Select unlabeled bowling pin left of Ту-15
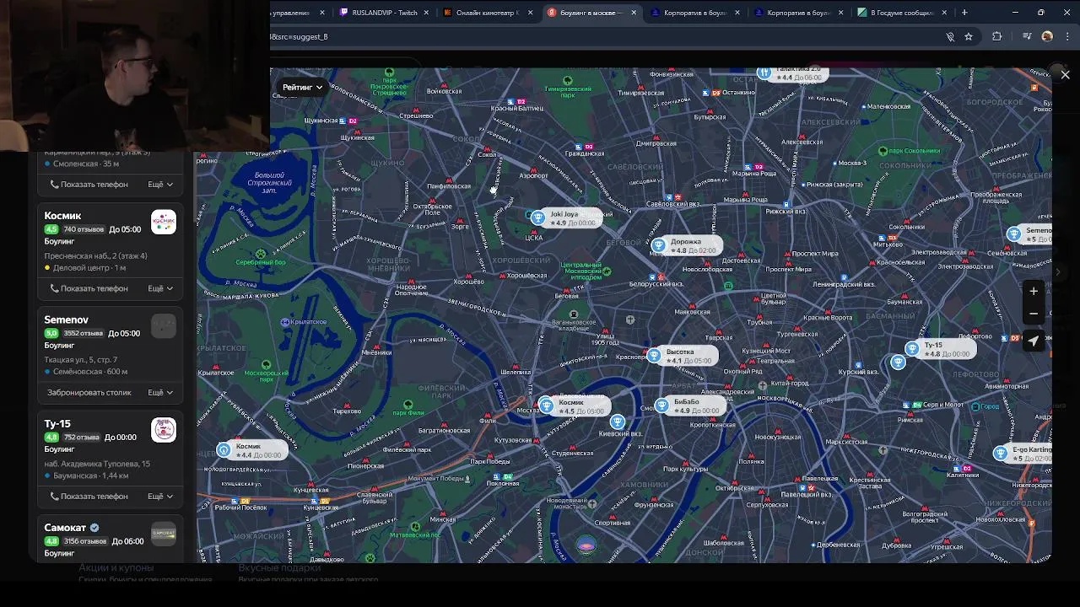 898,363
